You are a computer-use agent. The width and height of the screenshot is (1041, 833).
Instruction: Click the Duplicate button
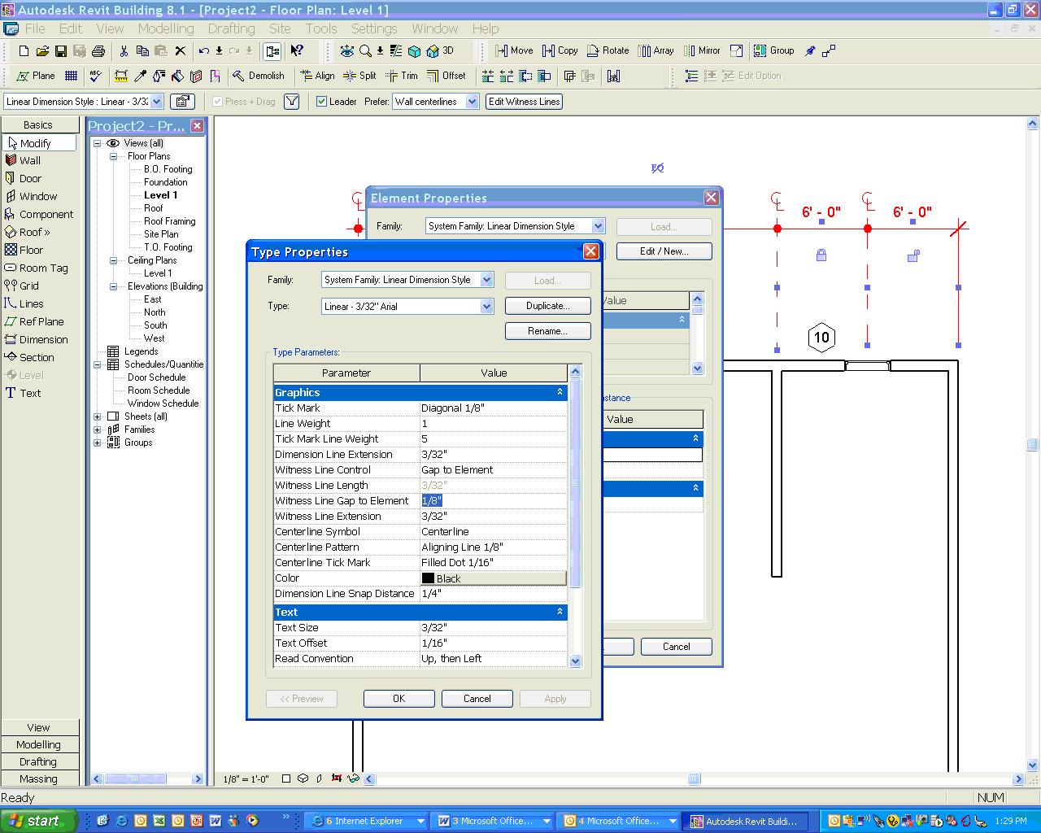coord(547,306)
